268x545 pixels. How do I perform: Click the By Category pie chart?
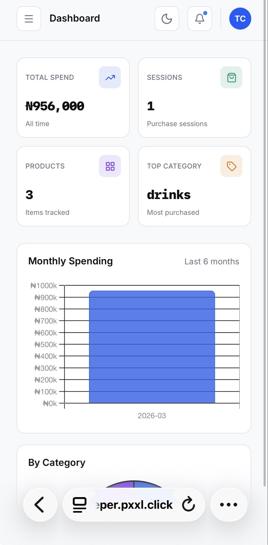click(134, 484)
